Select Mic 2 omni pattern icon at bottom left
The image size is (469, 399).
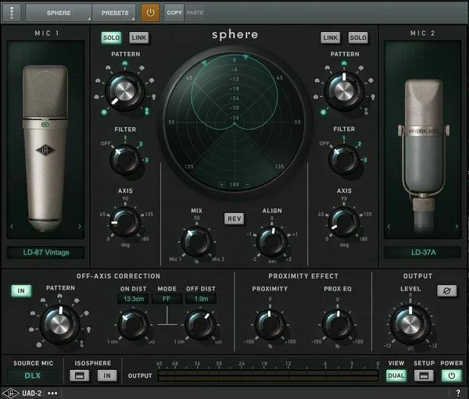(323, 112)
